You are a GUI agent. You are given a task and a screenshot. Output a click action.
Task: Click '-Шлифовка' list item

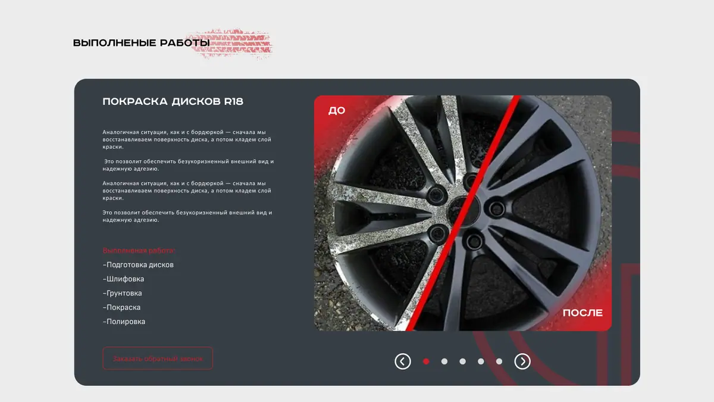[x=123, y=279]
